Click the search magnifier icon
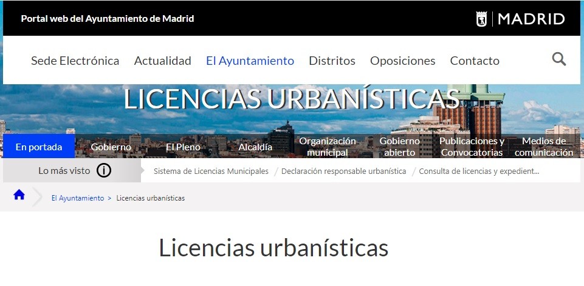Image resolution: width=584 pixels, height=286 pixels. tap(558, 59)
